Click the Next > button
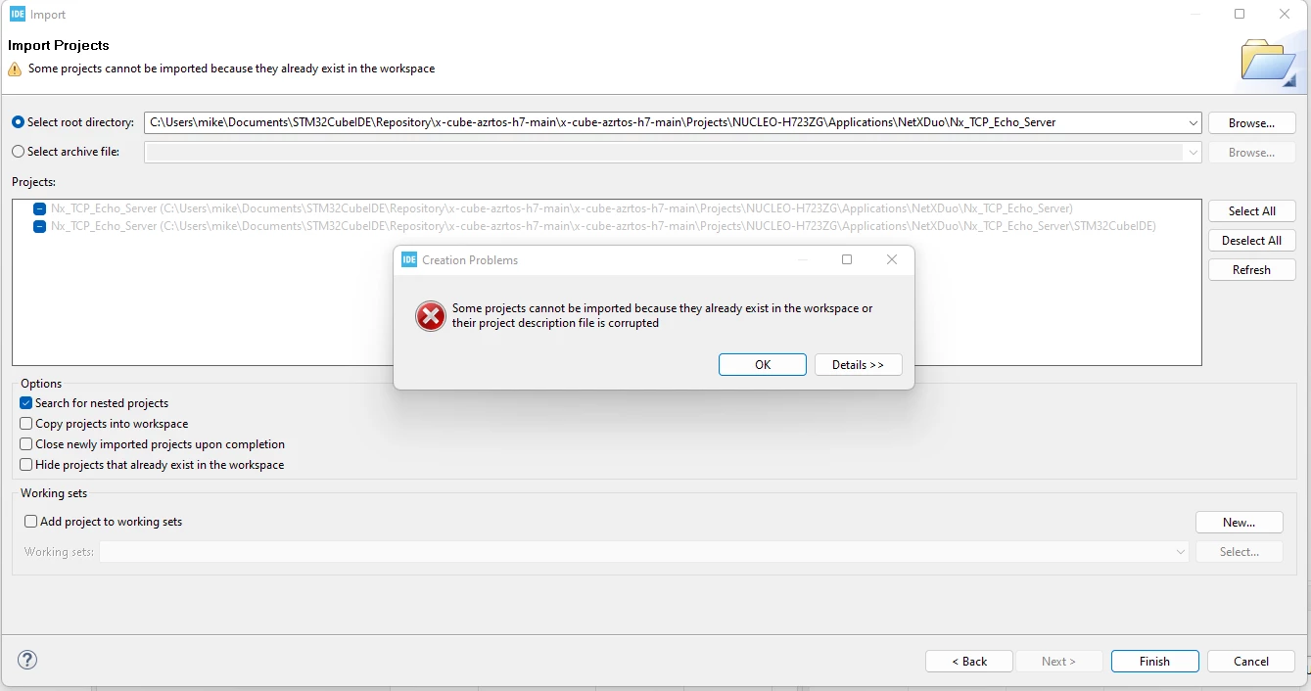Image resolution: width=1311 pixels, height=691 pixels. pyautogui.click(x=1058, y=662)
